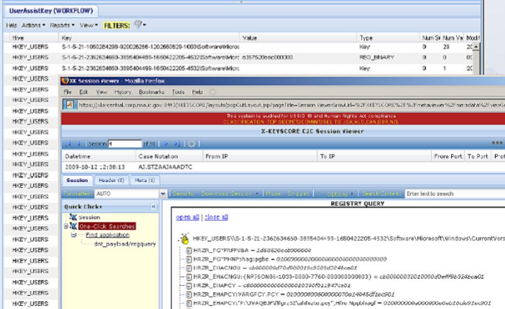Click the Session XK icon in Quick Clicks
This screenshot has width=505, height=309.
click(x=73, y=217)
